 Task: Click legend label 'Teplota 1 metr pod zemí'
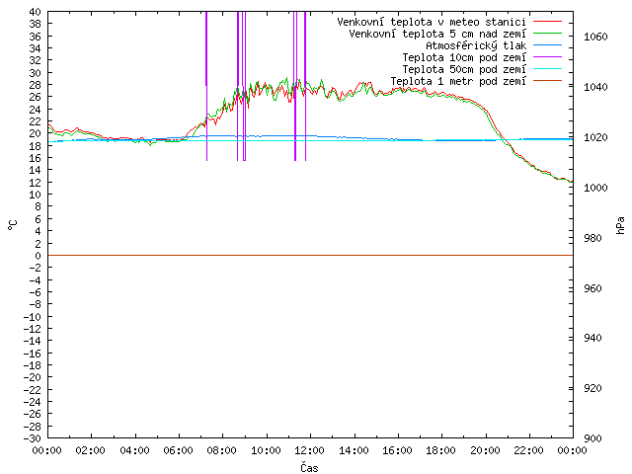tap(458, 81)
